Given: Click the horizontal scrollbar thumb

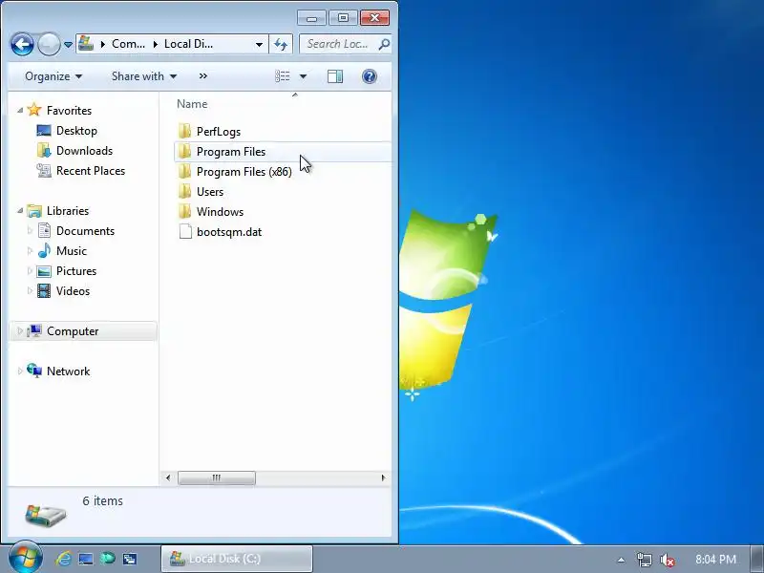Looking at the screenshot, I should [x=217, y=478].
